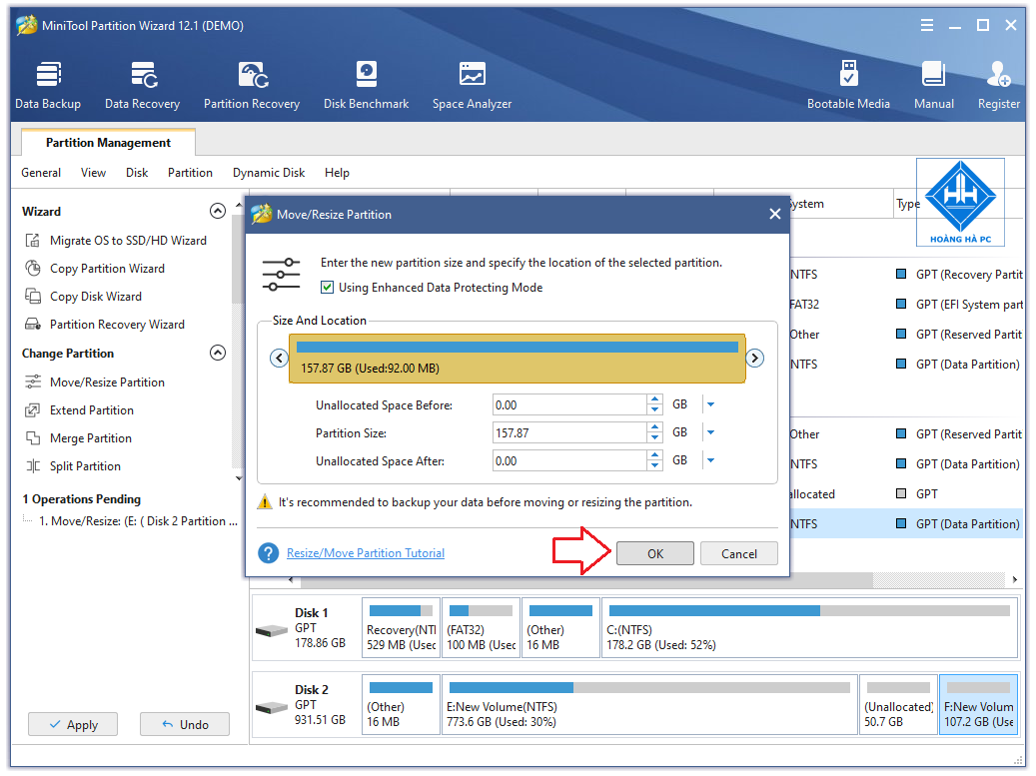This screenshot has width=1036, height=776.
Task: Collapse the Change Partition section
Action: 217,353
